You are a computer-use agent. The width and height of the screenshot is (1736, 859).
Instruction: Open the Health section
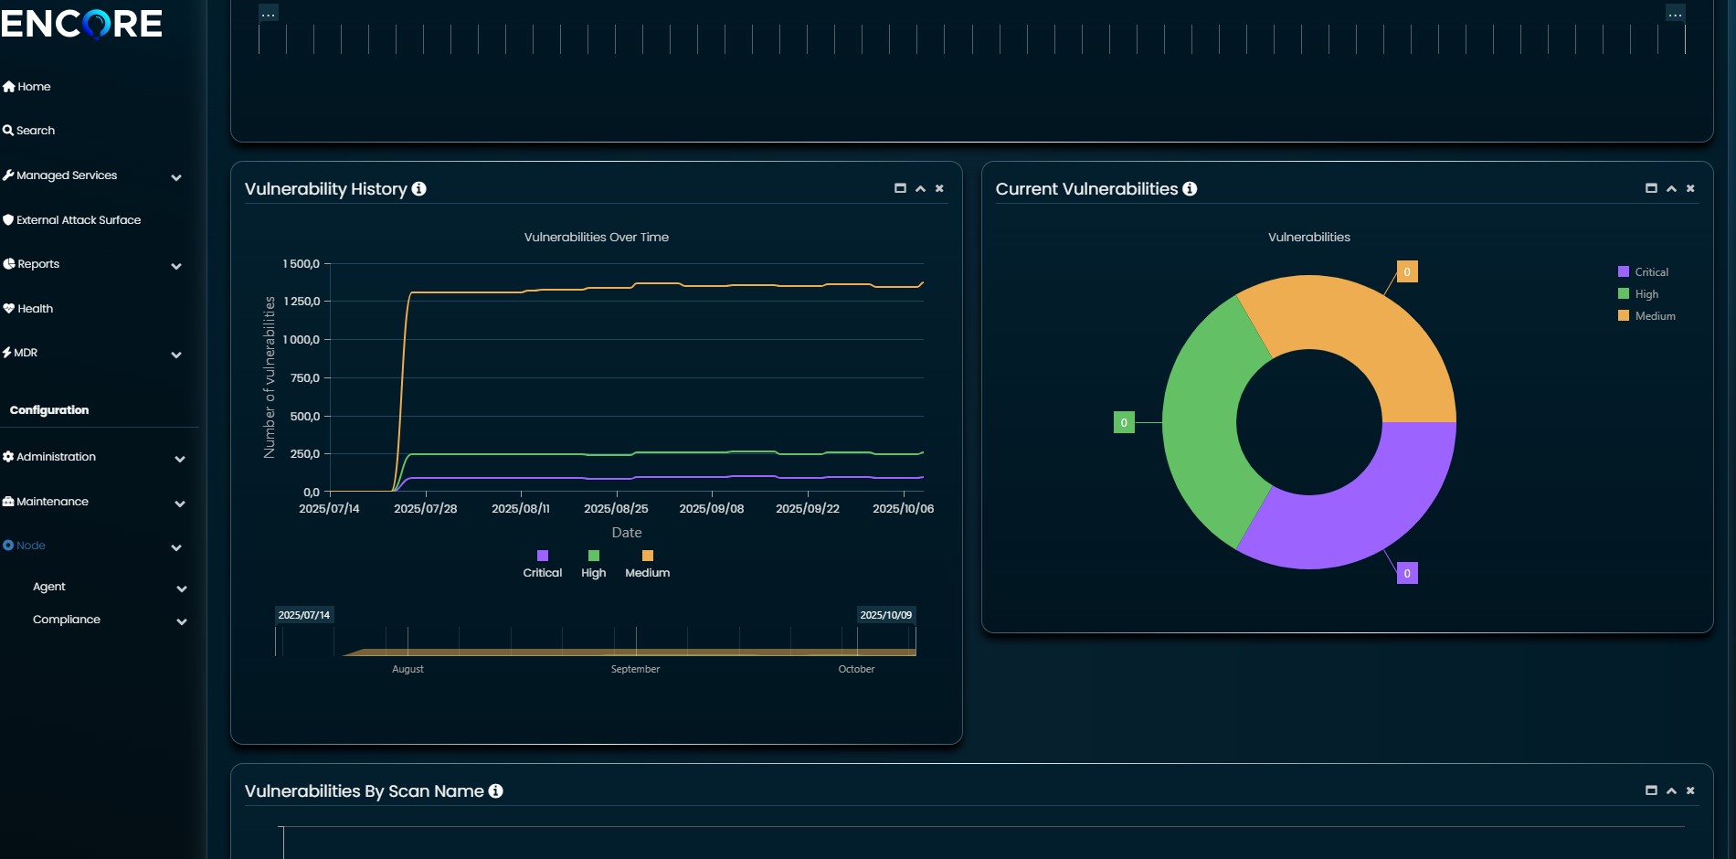point(35,309)
